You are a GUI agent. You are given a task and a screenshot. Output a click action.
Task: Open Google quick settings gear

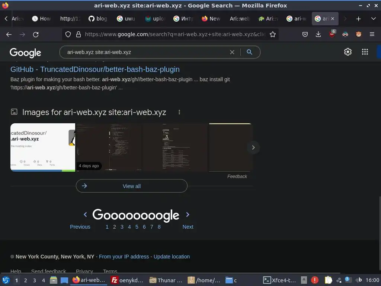coord(348,52)
